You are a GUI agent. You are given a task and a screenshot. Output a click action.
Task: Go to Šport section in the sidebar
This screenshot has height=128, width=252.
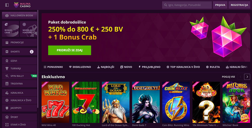19,117
